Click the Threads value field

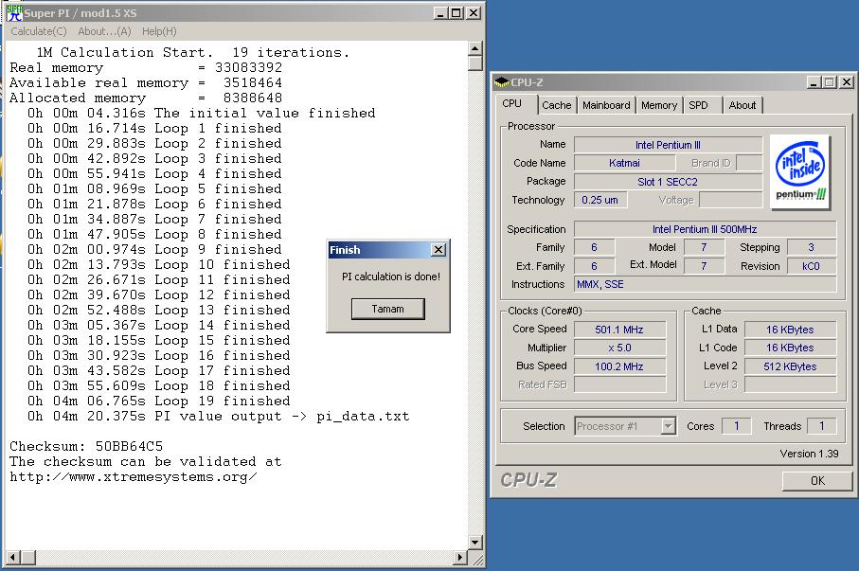pyautogui.click(x=822, y=426)
